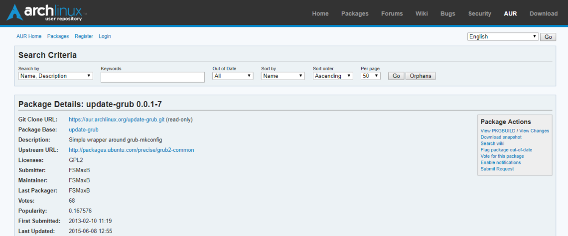Open the Sort by dropdown

283,76
